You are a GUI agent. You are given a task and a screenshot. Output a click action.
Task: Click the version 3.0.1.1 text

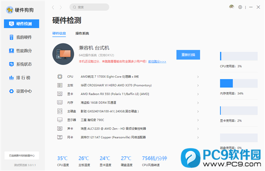click(x=25, y=165)
